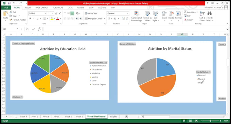Open Cell Styles gallery
Image resolution: width=231 pixels, height=124 pixels.
click(156, 16)
